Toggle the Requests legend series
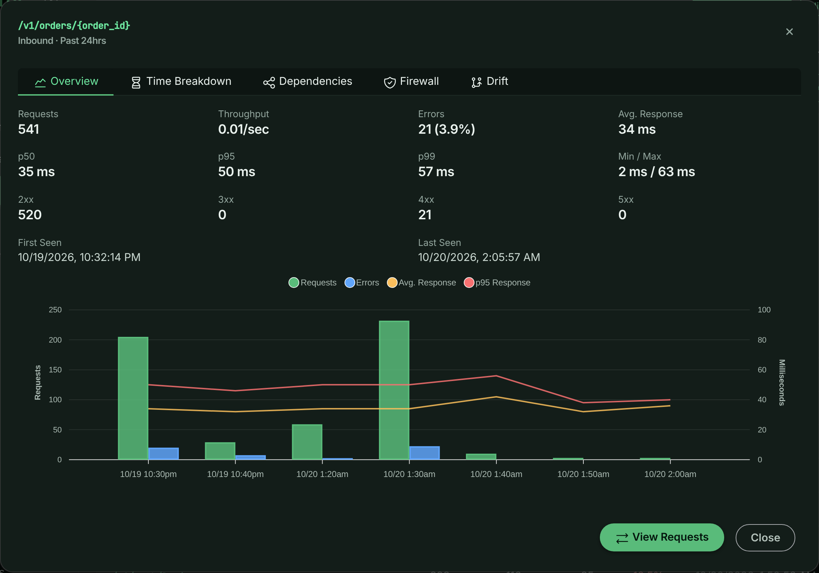Image resolution: width=819 pixels, height=573 pixels. [x=313, y=283]
